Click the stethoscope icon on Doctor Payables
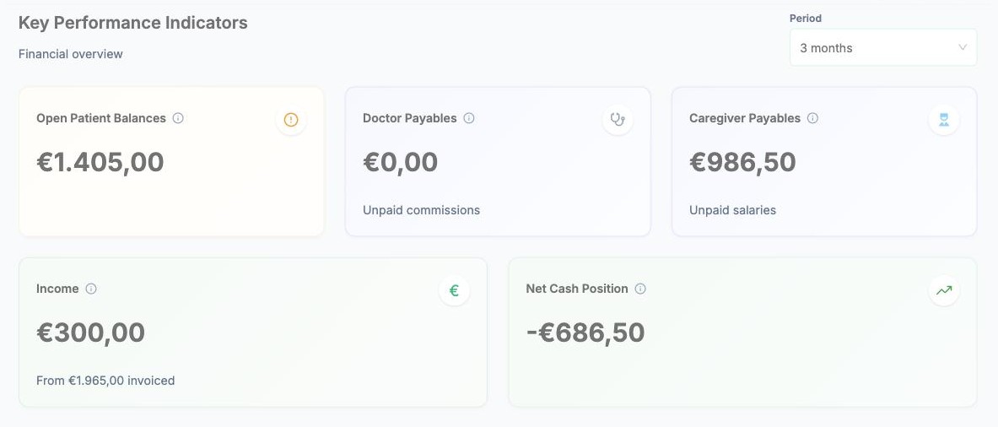This screenshot has width=998, height=427. [x=618, y=120]
